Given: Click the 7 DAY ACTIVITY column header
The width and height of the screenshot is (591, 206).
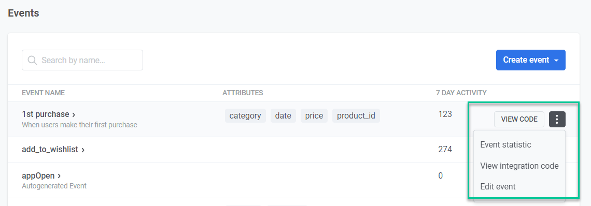Looking at the screenshot, I should point(461,93).
